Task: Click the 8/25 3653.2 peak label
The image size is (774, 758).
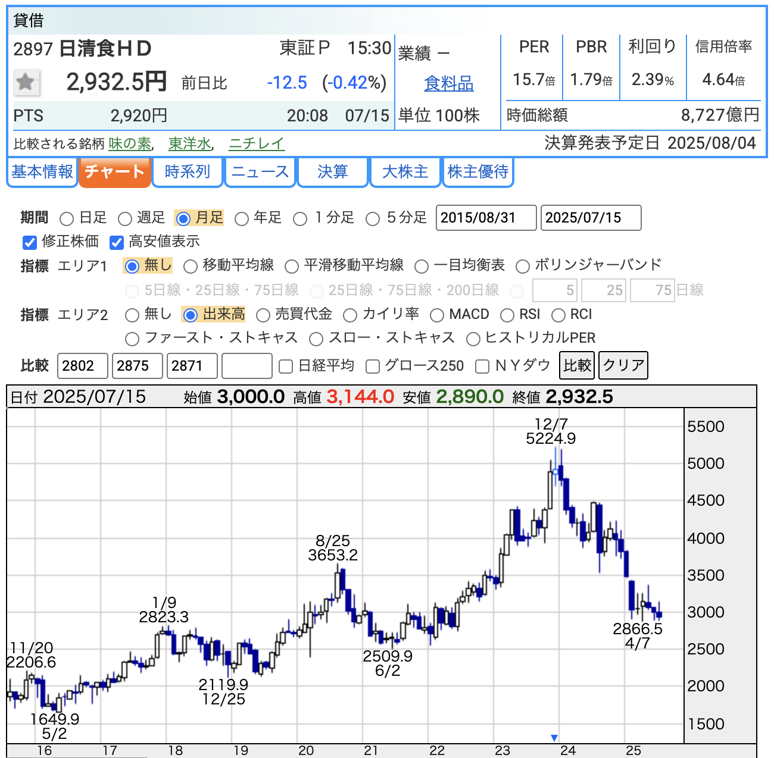Action: point(333,548)
